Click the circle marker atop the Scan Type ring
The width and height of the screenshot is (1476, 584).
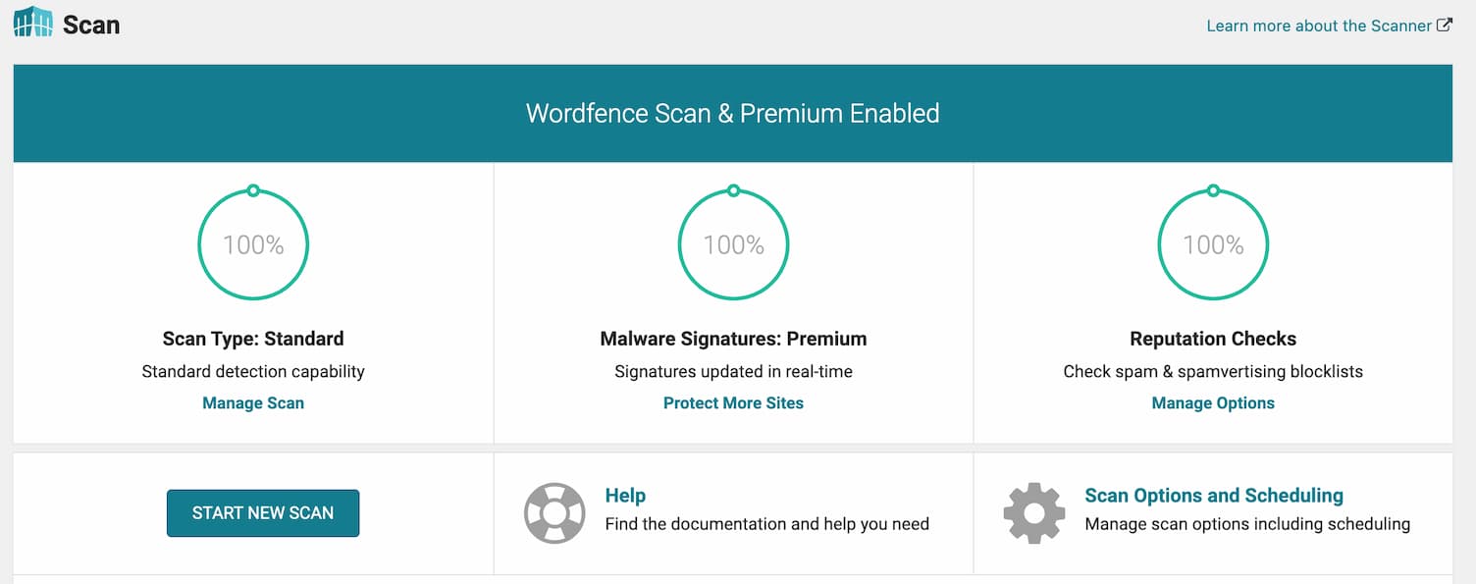click(253, 189)
